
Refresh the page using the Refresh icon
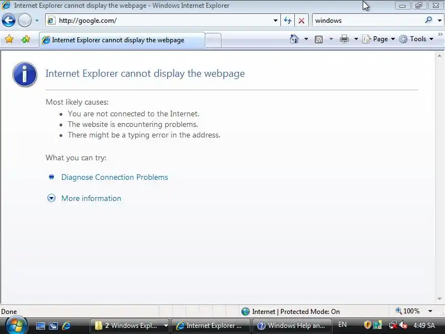288,21
